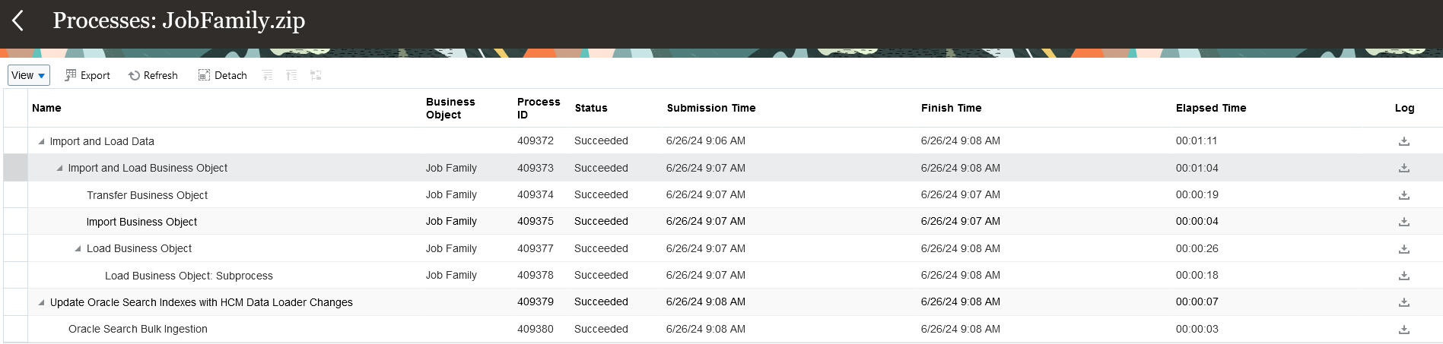Collapse Import and Load Business Object node

(x=59, y=168)
